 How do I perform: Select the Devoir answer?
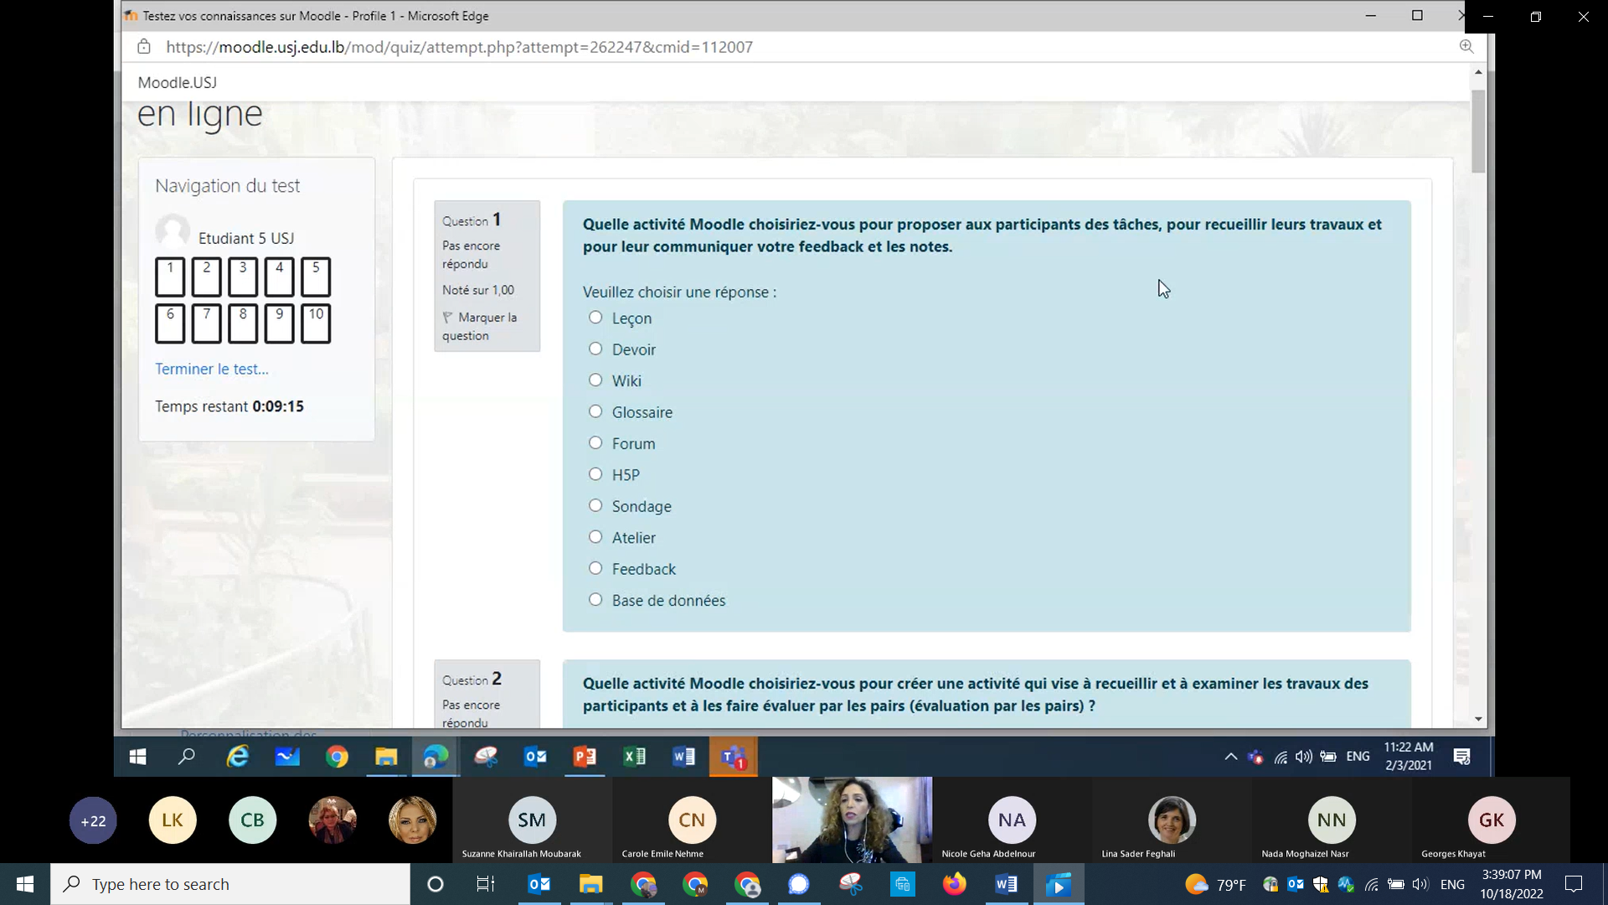point(595,349)
